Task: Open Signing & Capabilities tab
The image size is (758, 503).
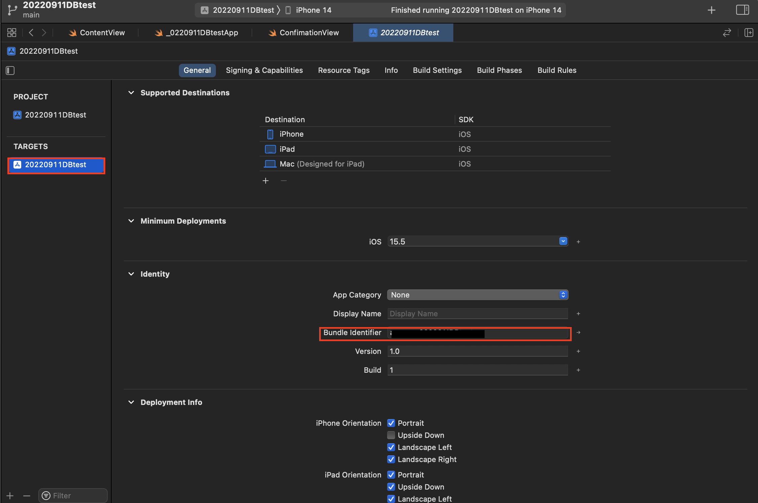Action: [x=264, y=70]
